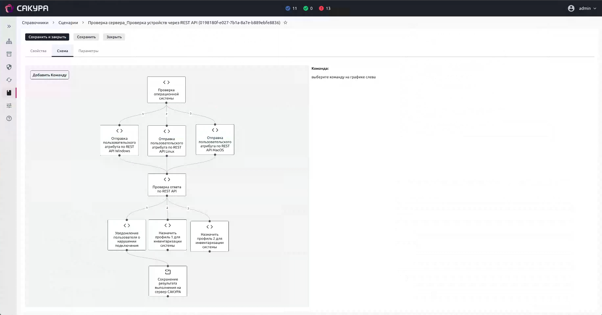This screenshot has height=315, width=602.
Task: Click the Команда: heading label
Action: click(320, 69)
